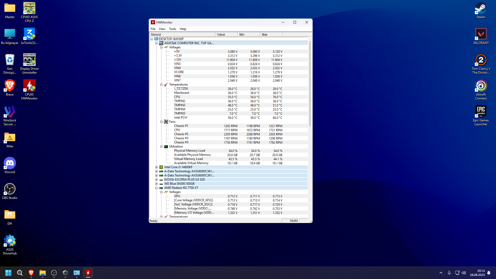Screen dimensions: 496x279
Task: Launch CPUID HWMonitor desktop shortcut
Action: tap(29, 90)
